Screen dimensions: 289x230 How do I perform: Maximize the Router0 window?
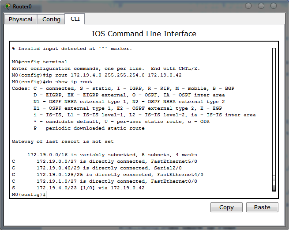(261, 6)
